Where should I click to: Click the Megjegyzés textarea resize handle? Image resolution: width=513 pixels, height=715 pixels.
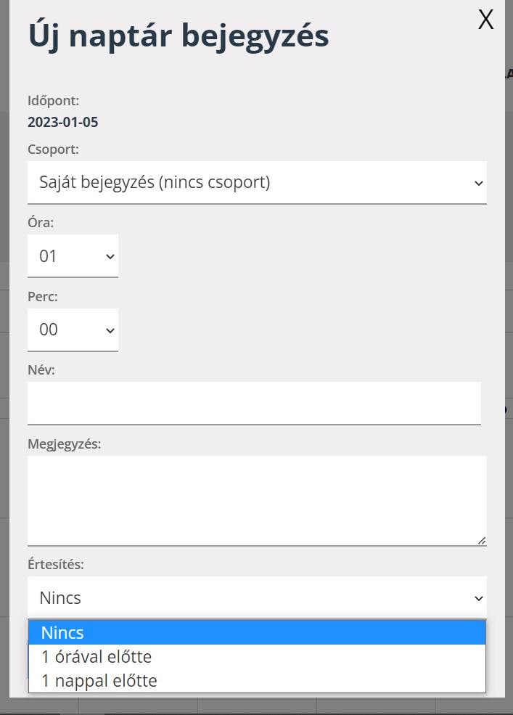coord(482,540)
